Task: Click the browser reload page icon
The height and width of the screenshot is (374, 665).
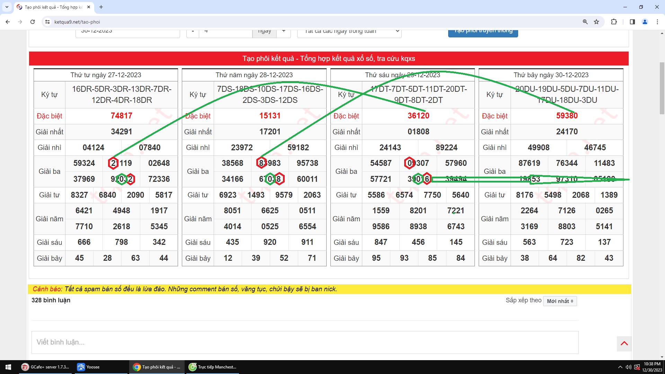Action: coord(33,22)
